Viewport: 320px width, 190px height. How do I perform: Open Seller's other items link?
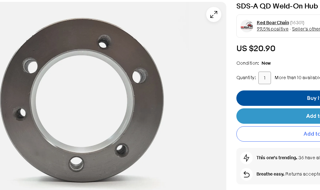tap(306, 29)
